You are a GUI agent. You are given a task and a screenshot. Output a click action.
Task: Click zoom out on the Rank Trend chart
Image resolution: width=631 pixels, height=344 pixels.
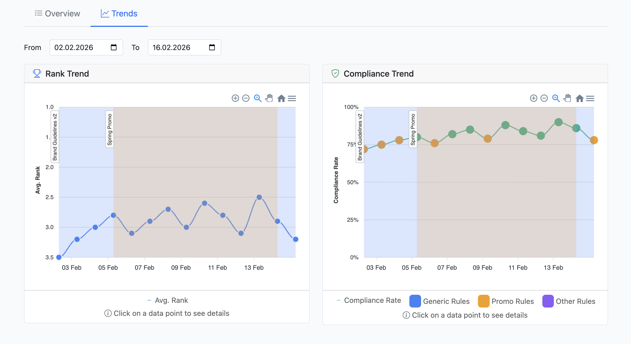click(x=245, y=99)
